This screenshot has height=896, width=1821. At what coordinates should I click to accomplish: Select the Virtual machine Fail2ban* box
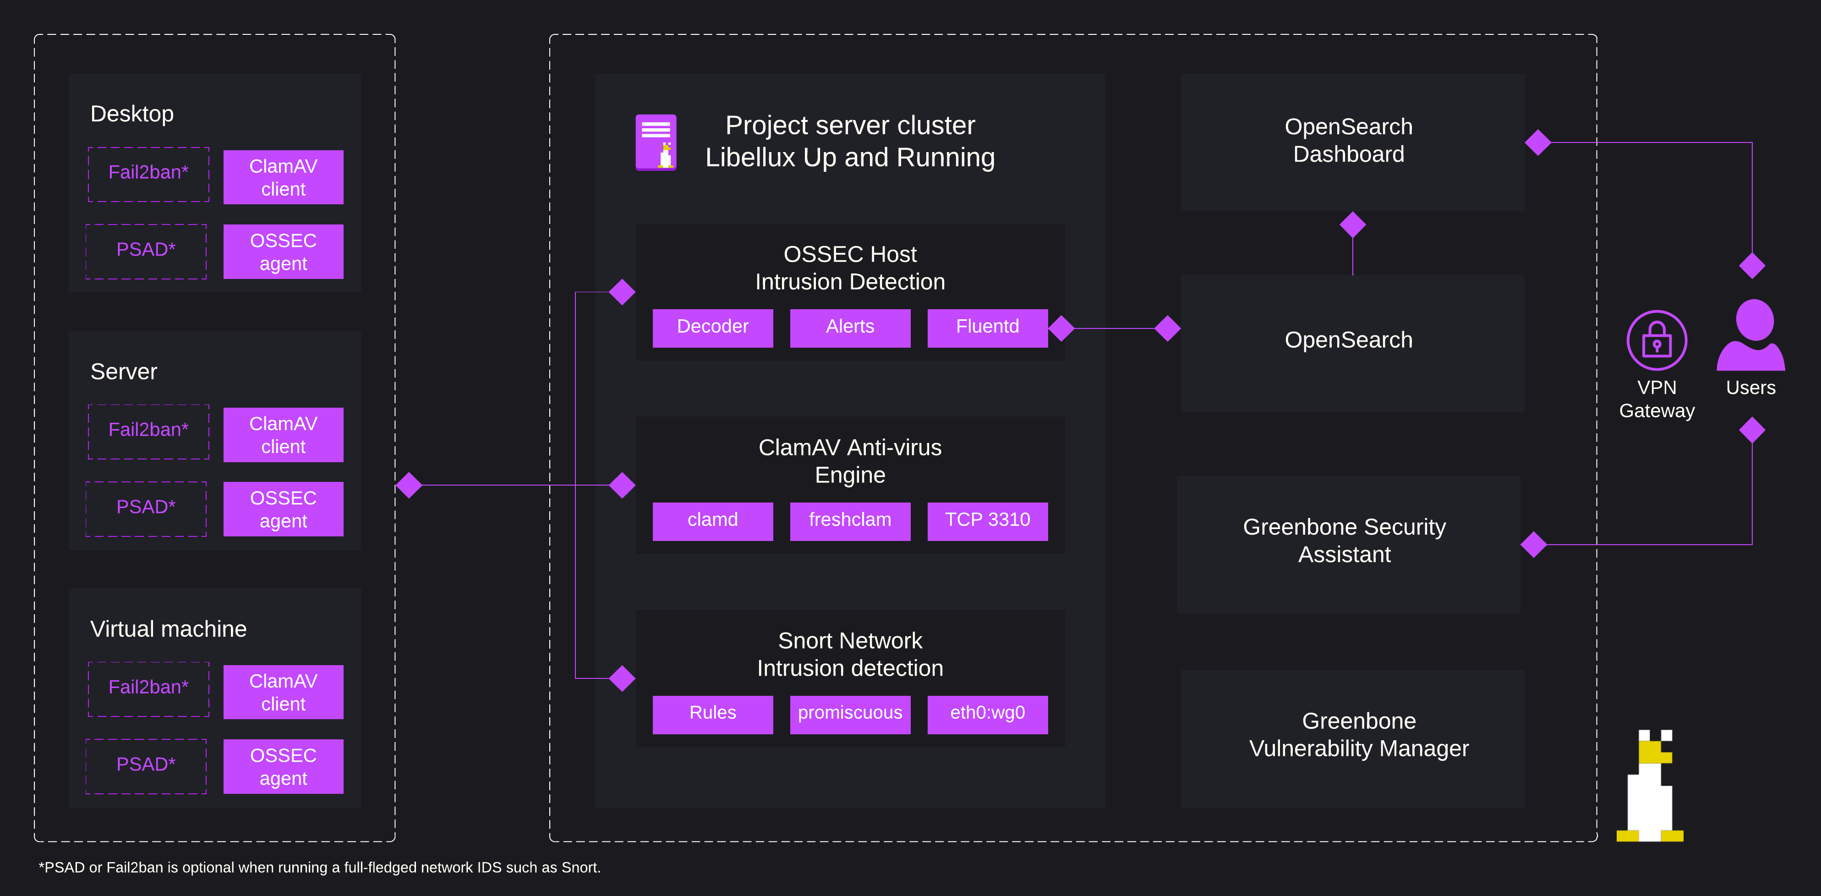[148, 688]
